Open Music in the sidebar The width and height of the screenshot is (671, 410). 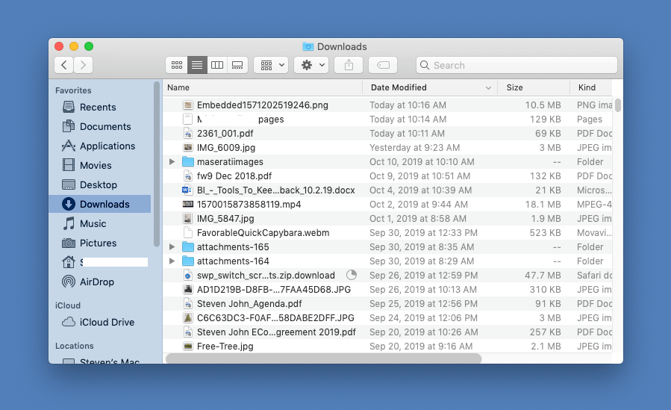[x=99, y=223]
